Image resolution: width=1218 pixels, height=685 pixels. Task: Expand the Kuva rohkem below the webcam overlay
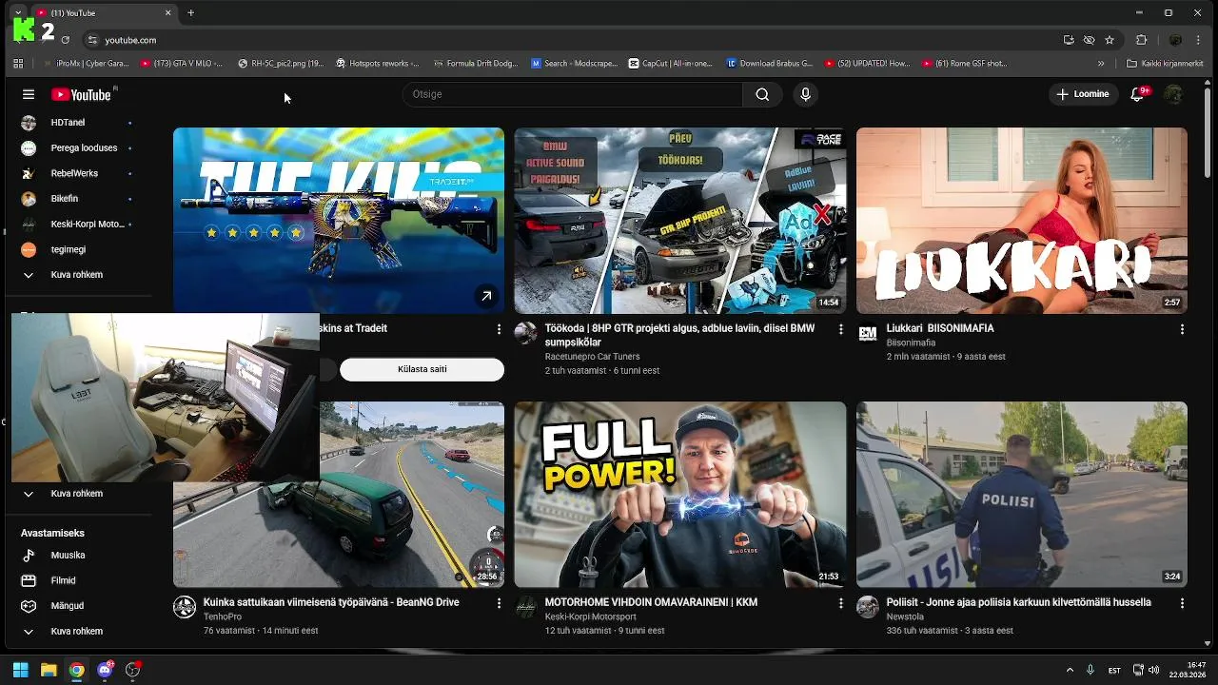click(x=76, y=494)
